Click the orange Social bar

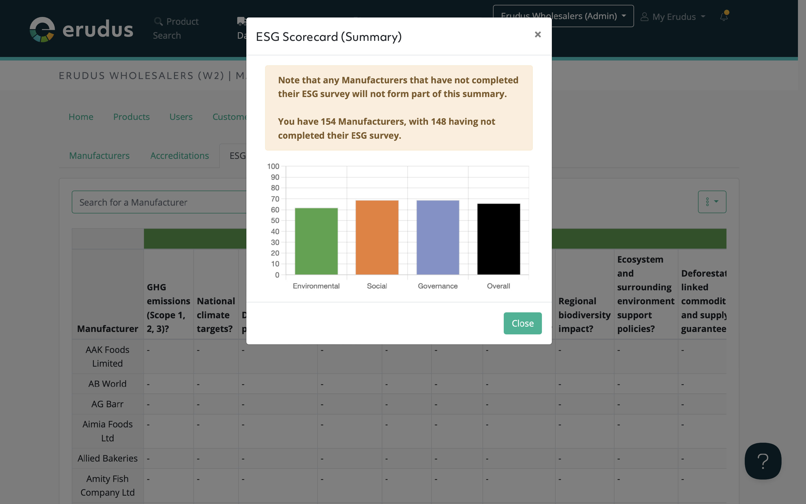point(377,237)
